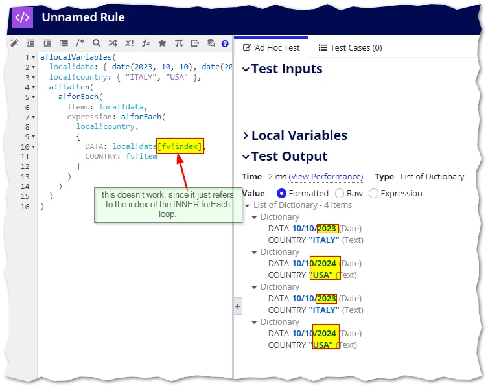This screenshot has width=488, height=388.
Task: Open the database query icon
Action: (x=211, y=43)
